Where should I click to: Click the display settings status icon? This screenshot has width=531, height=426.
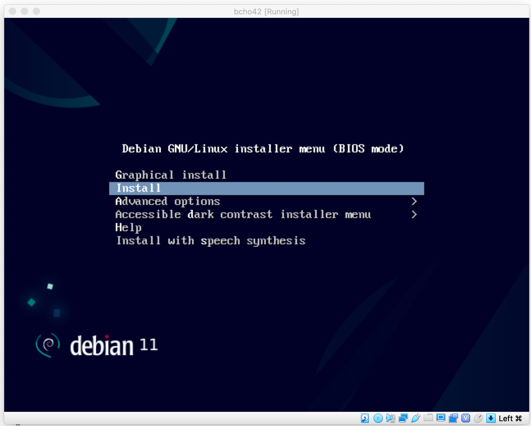point(441,418)
